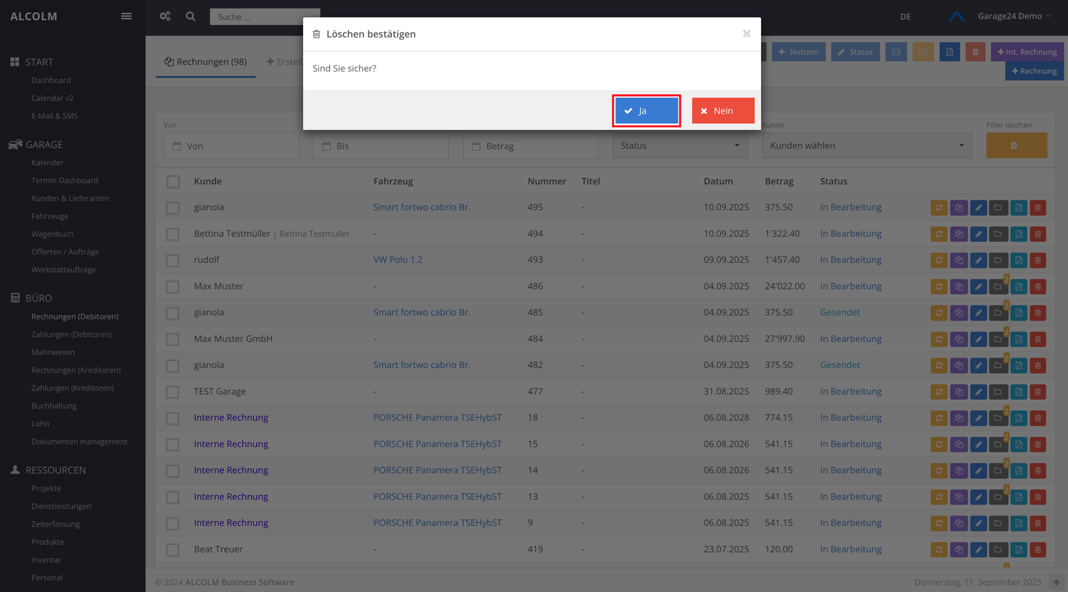Click the purple copy icon for invoice 486
The image size is (1068, 592).
click(x=958, y=287)
